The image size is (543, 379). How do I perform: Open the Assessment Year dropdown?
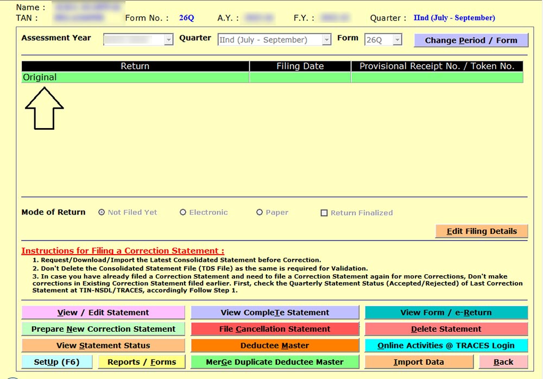click(x=168, y=40)
